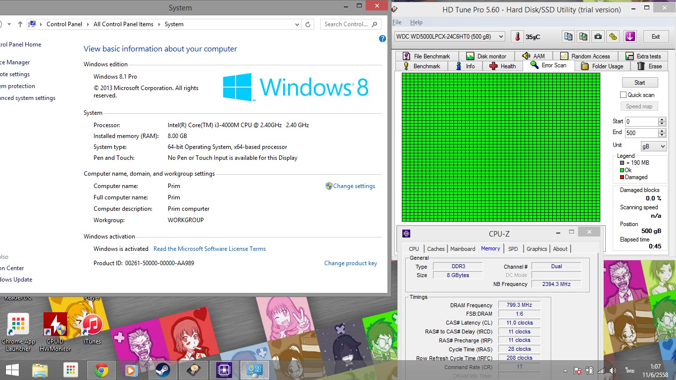The width and height of the screenshot is (676, 380).
Task: Open File Explorer from the taskbar
Action: [x=40, y=370]
